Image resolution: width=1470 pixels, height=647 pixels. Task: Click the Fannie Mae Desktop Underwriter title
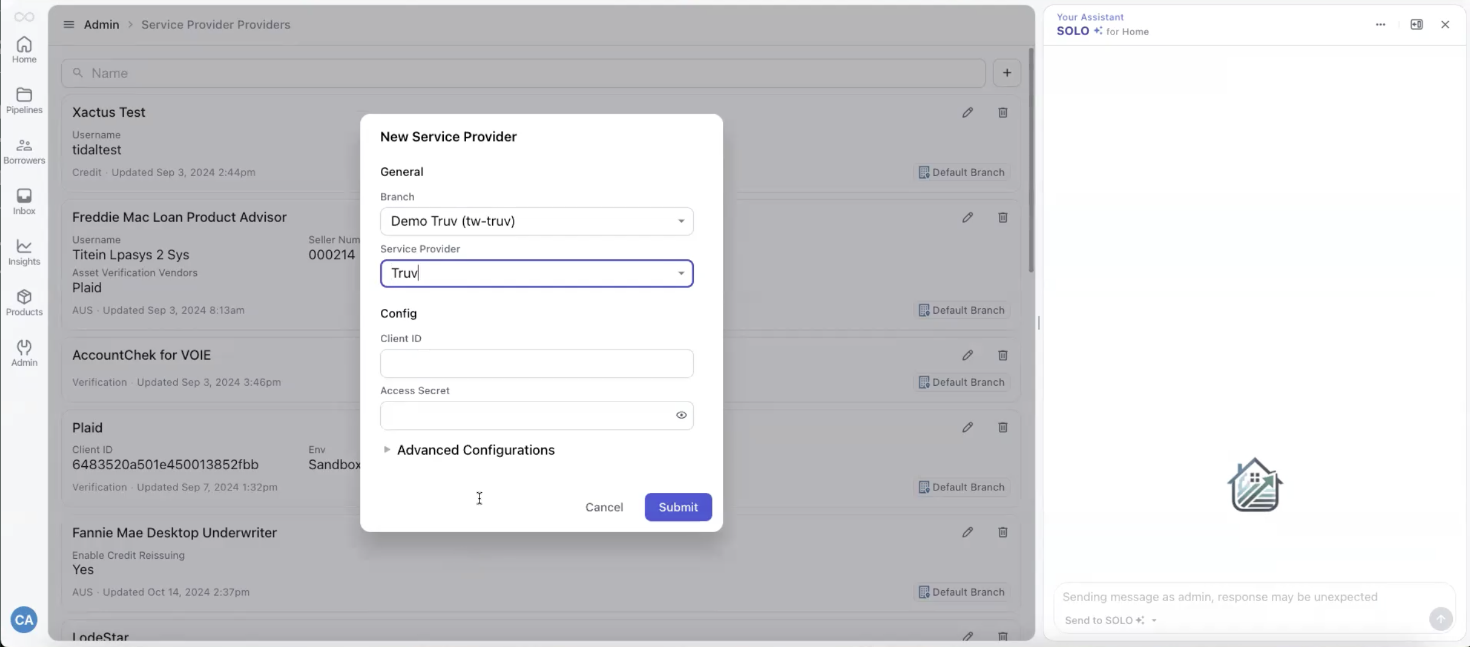(174, 532)
